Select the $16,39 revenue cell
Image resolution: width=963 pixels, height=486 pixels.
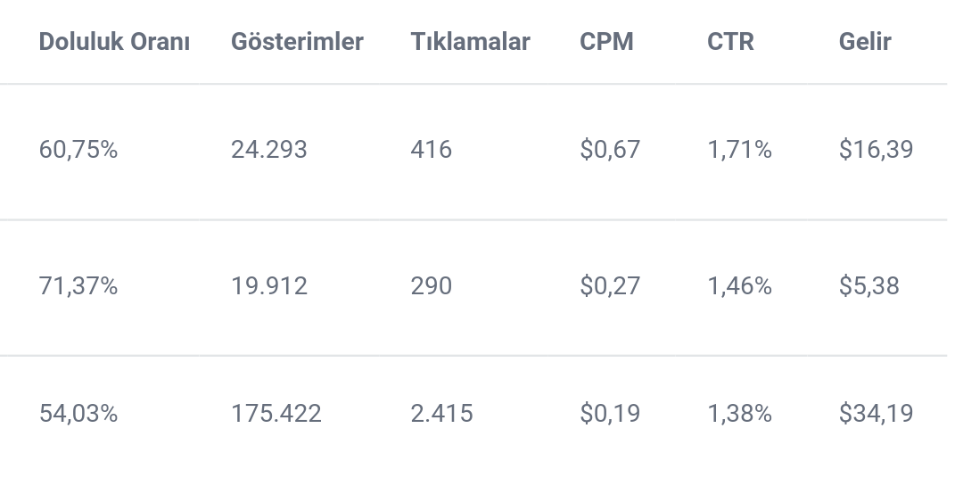click(x=877, y=149)
